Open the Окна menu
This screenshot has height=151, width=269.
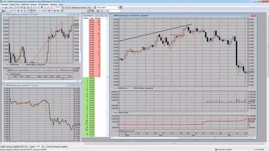(x=61, y=5)
